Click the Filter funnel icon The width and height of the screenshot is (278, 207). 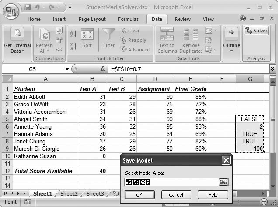point(109,35)
